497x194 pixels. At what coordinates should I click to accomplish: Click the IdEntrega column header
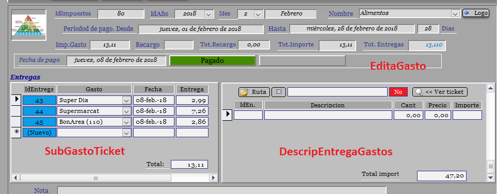(39, 89)
